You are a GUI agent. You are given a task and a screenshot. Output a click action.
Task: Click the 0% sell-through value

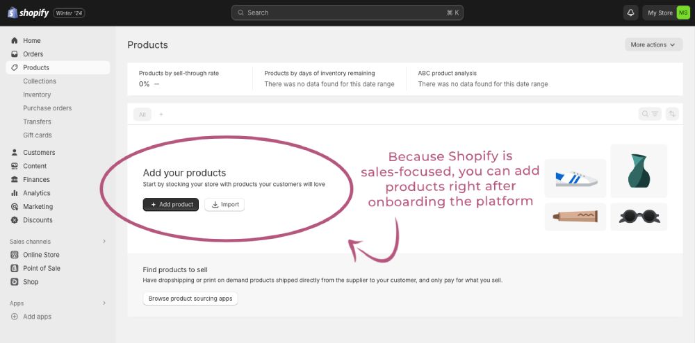[144, 83]
